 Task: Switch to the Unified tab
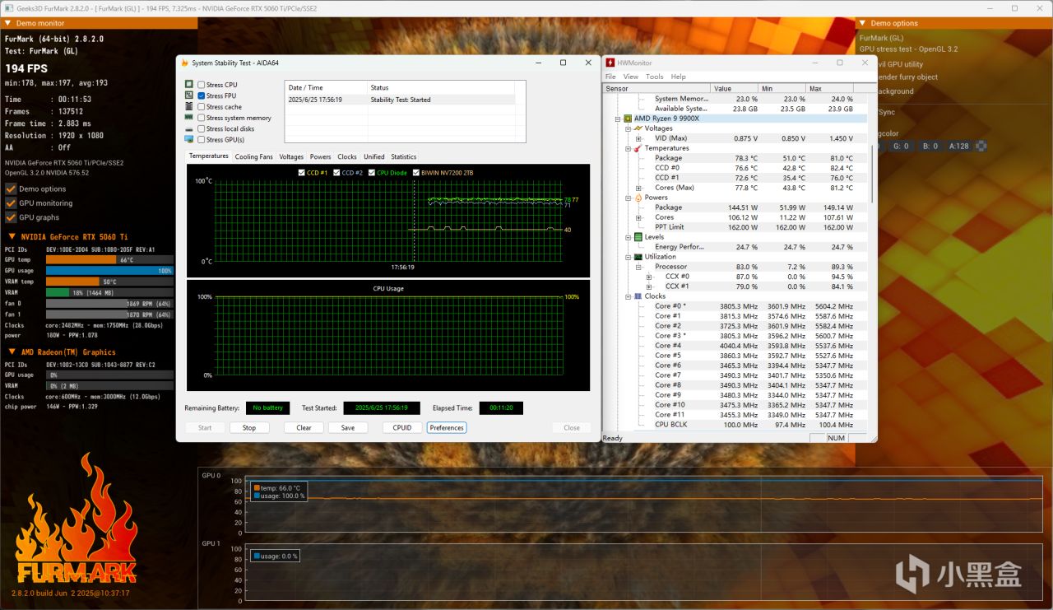374,156
